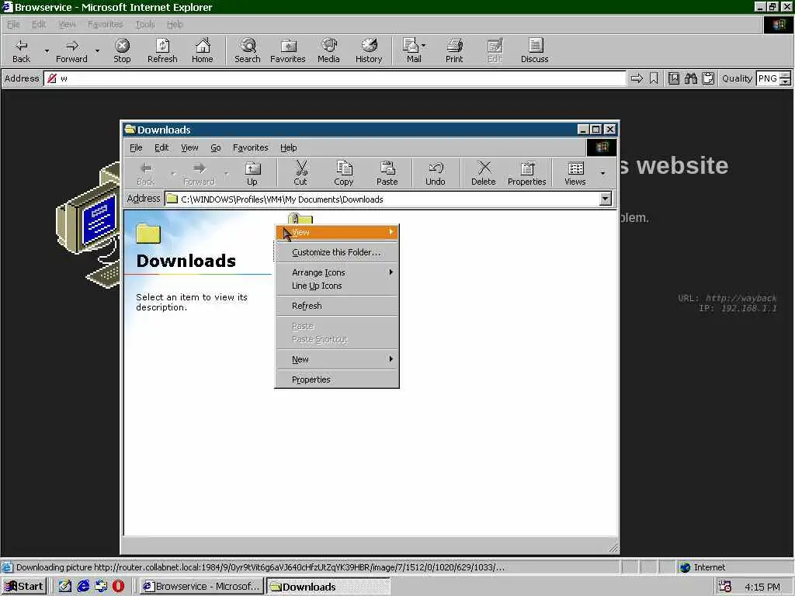This screenshot has width=795, height=596.
Task: Open the IE Favorites toolbar button
Action: (x=287, y=50)
